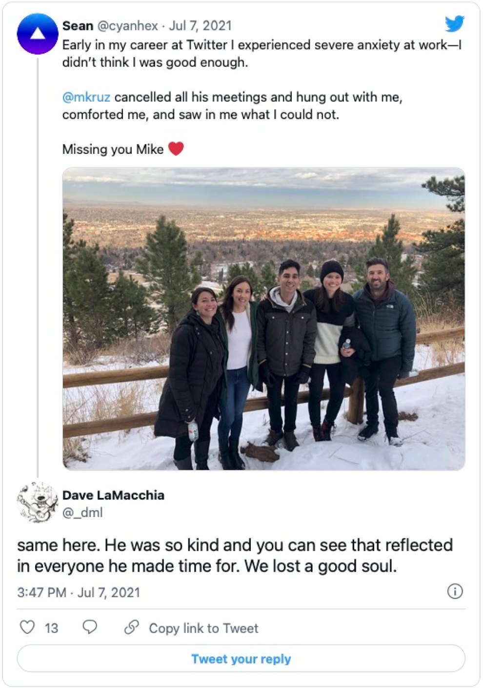
Task: View the snowy group photo
Action: [263, 319]
